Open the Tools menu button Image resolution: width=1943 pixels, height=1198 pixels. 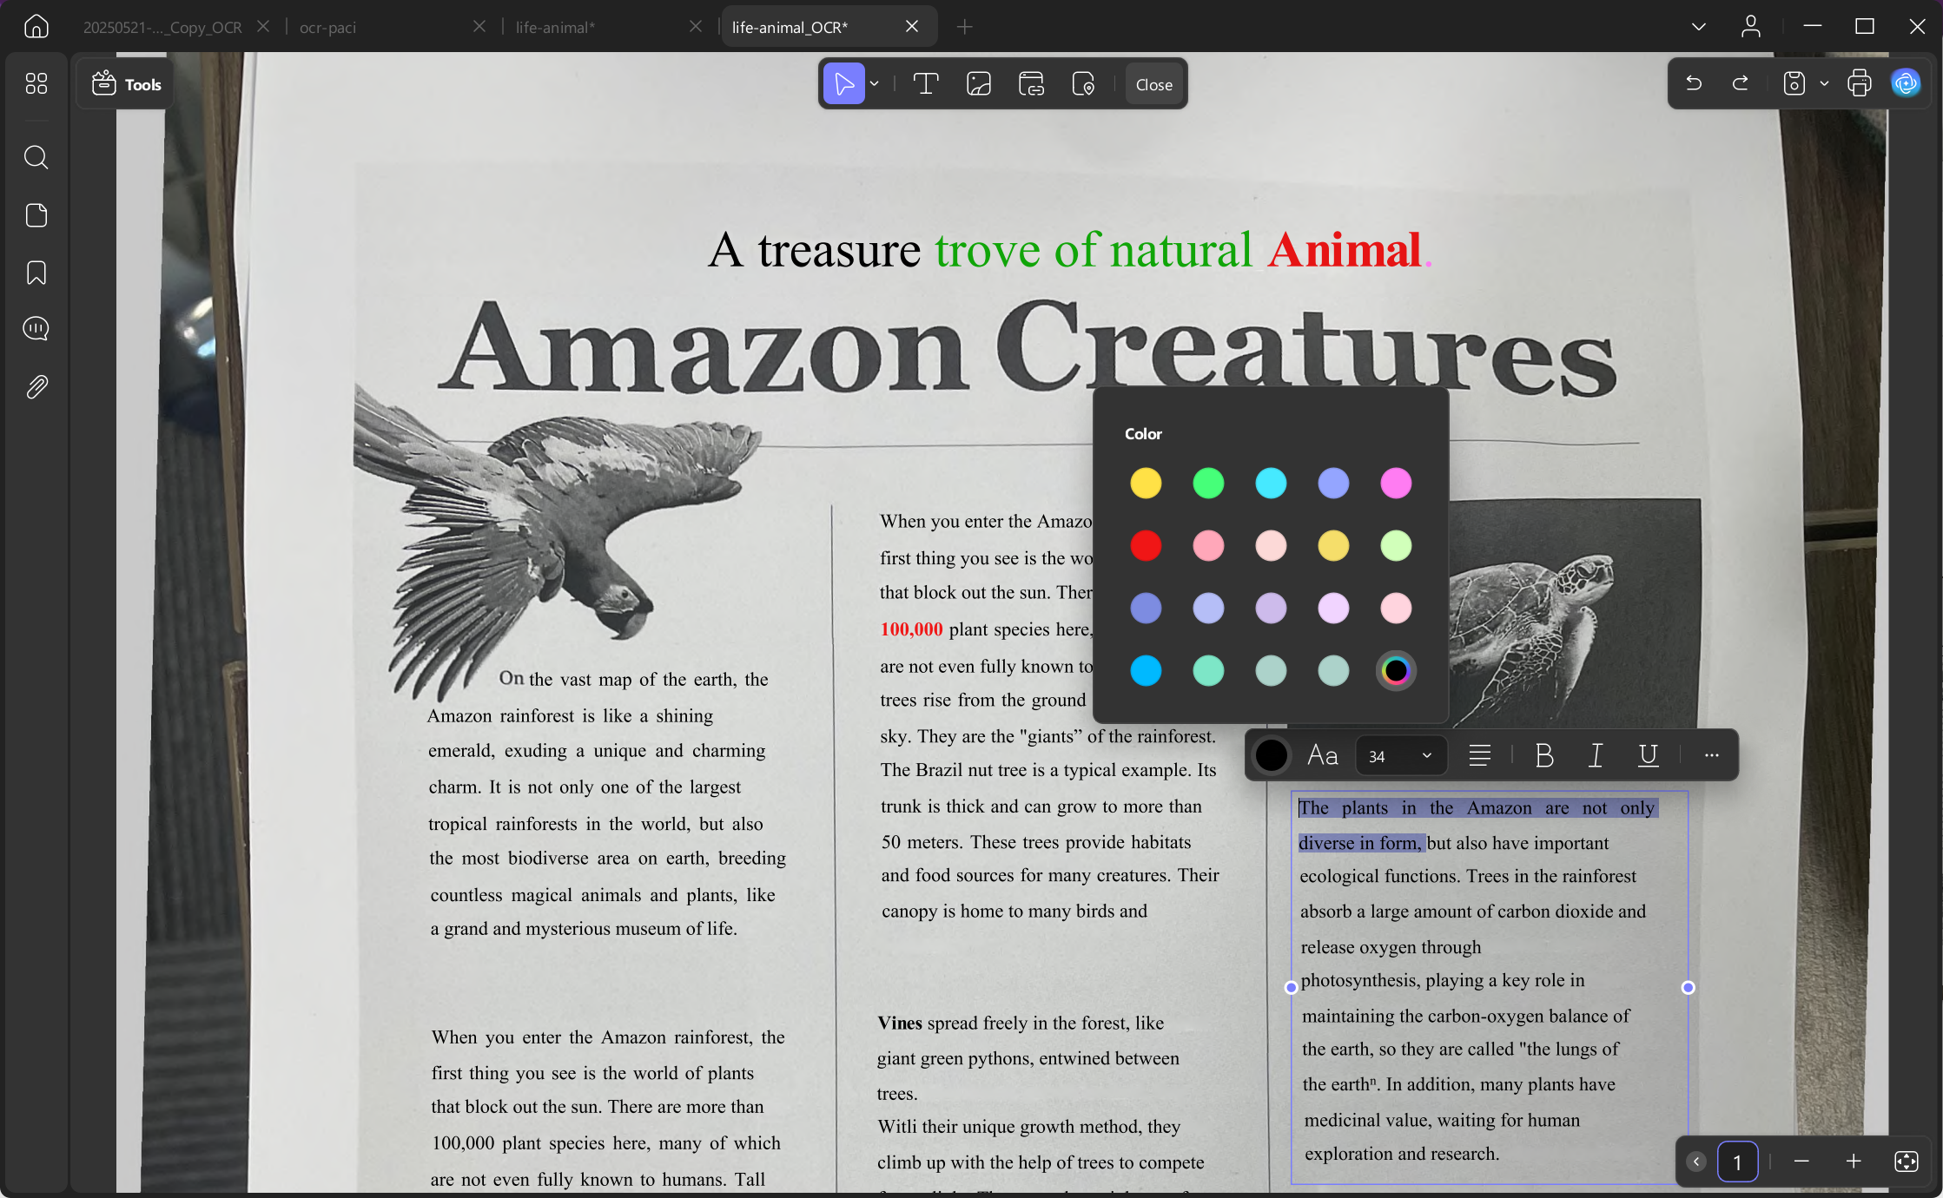[127, 84]
